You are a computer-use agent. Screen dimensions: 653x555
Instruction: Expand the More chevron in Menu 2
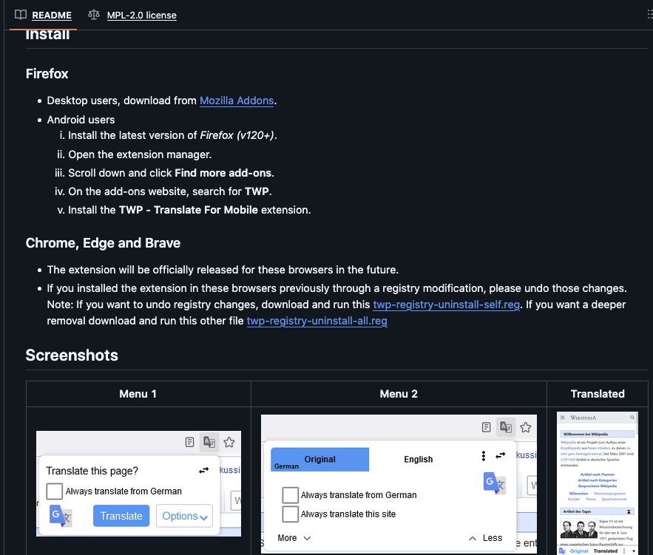[x=294, y=538]
